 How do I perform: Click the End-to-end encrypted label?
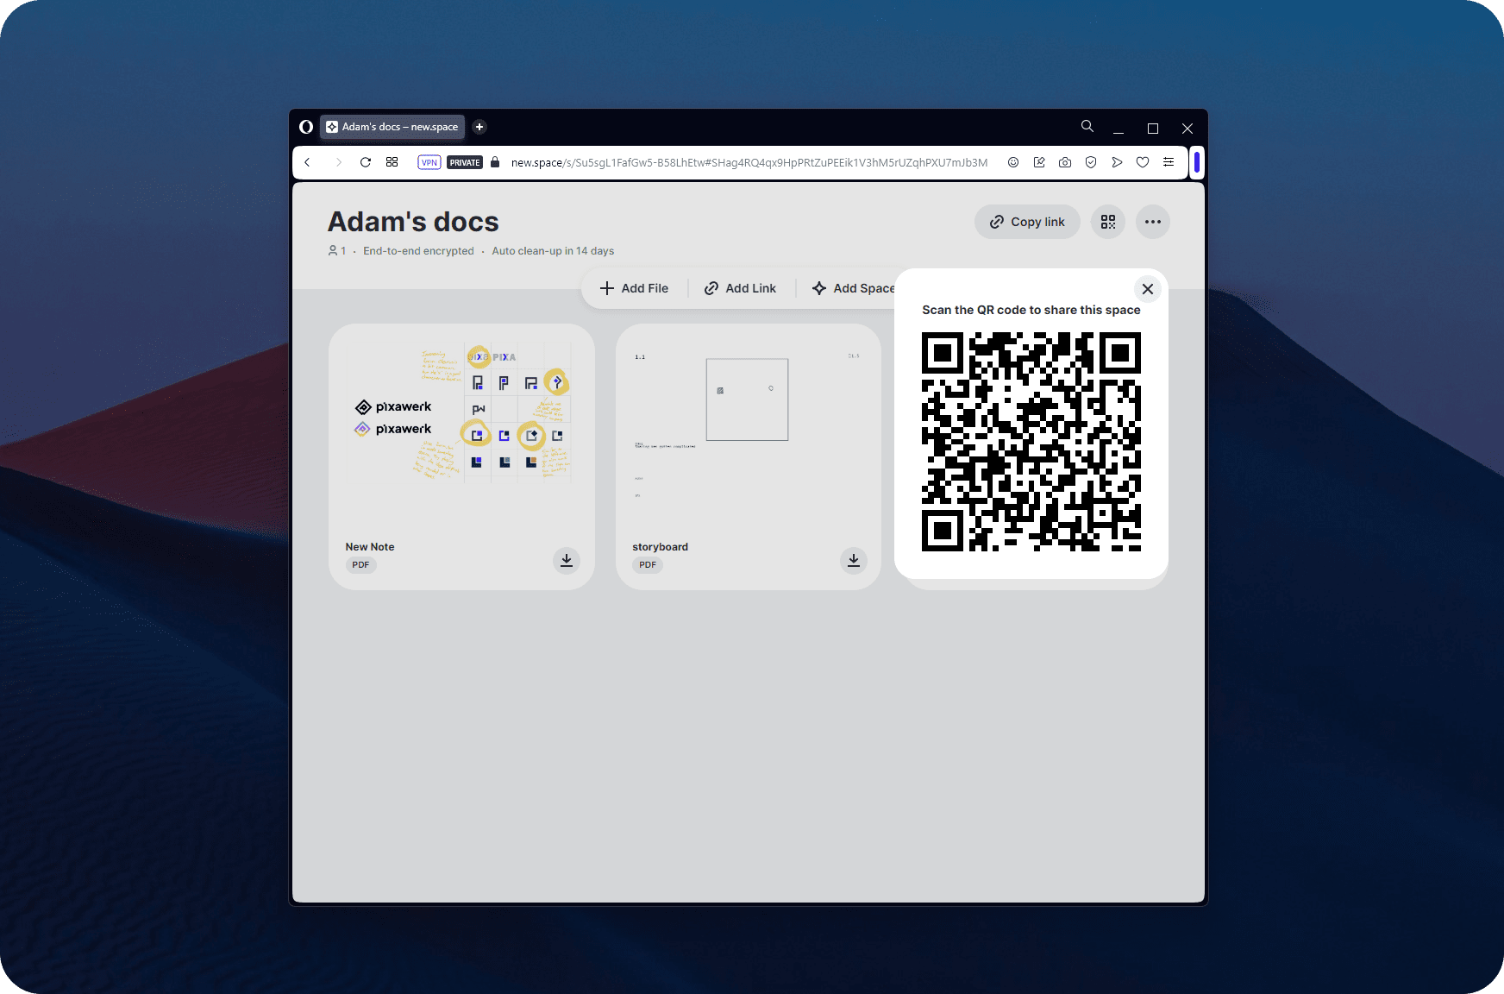pos(418,251)
